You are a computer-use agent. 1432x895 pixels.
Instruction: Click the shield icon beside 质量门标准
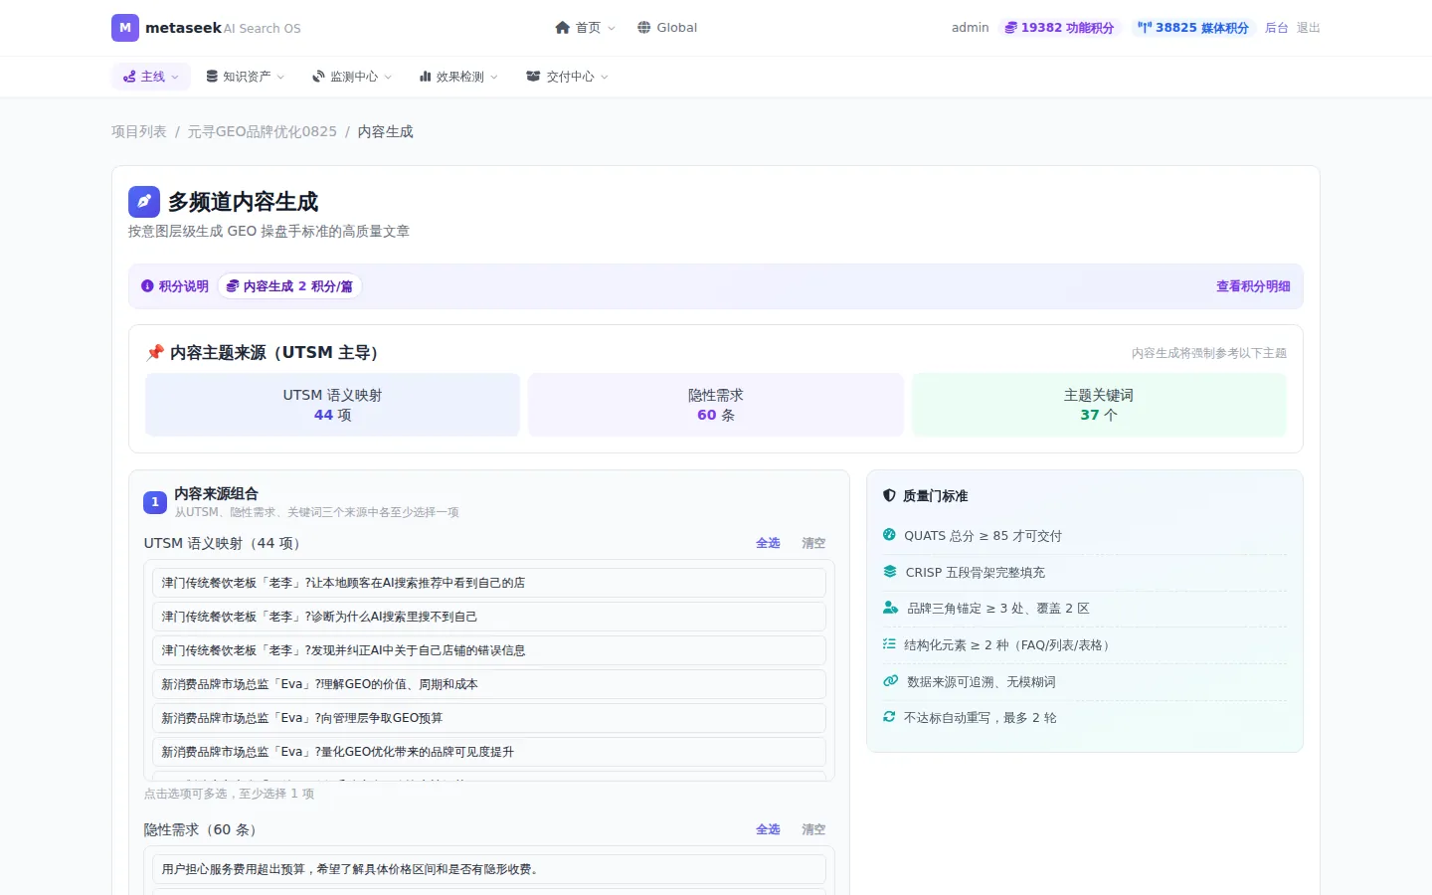point(889,495)
